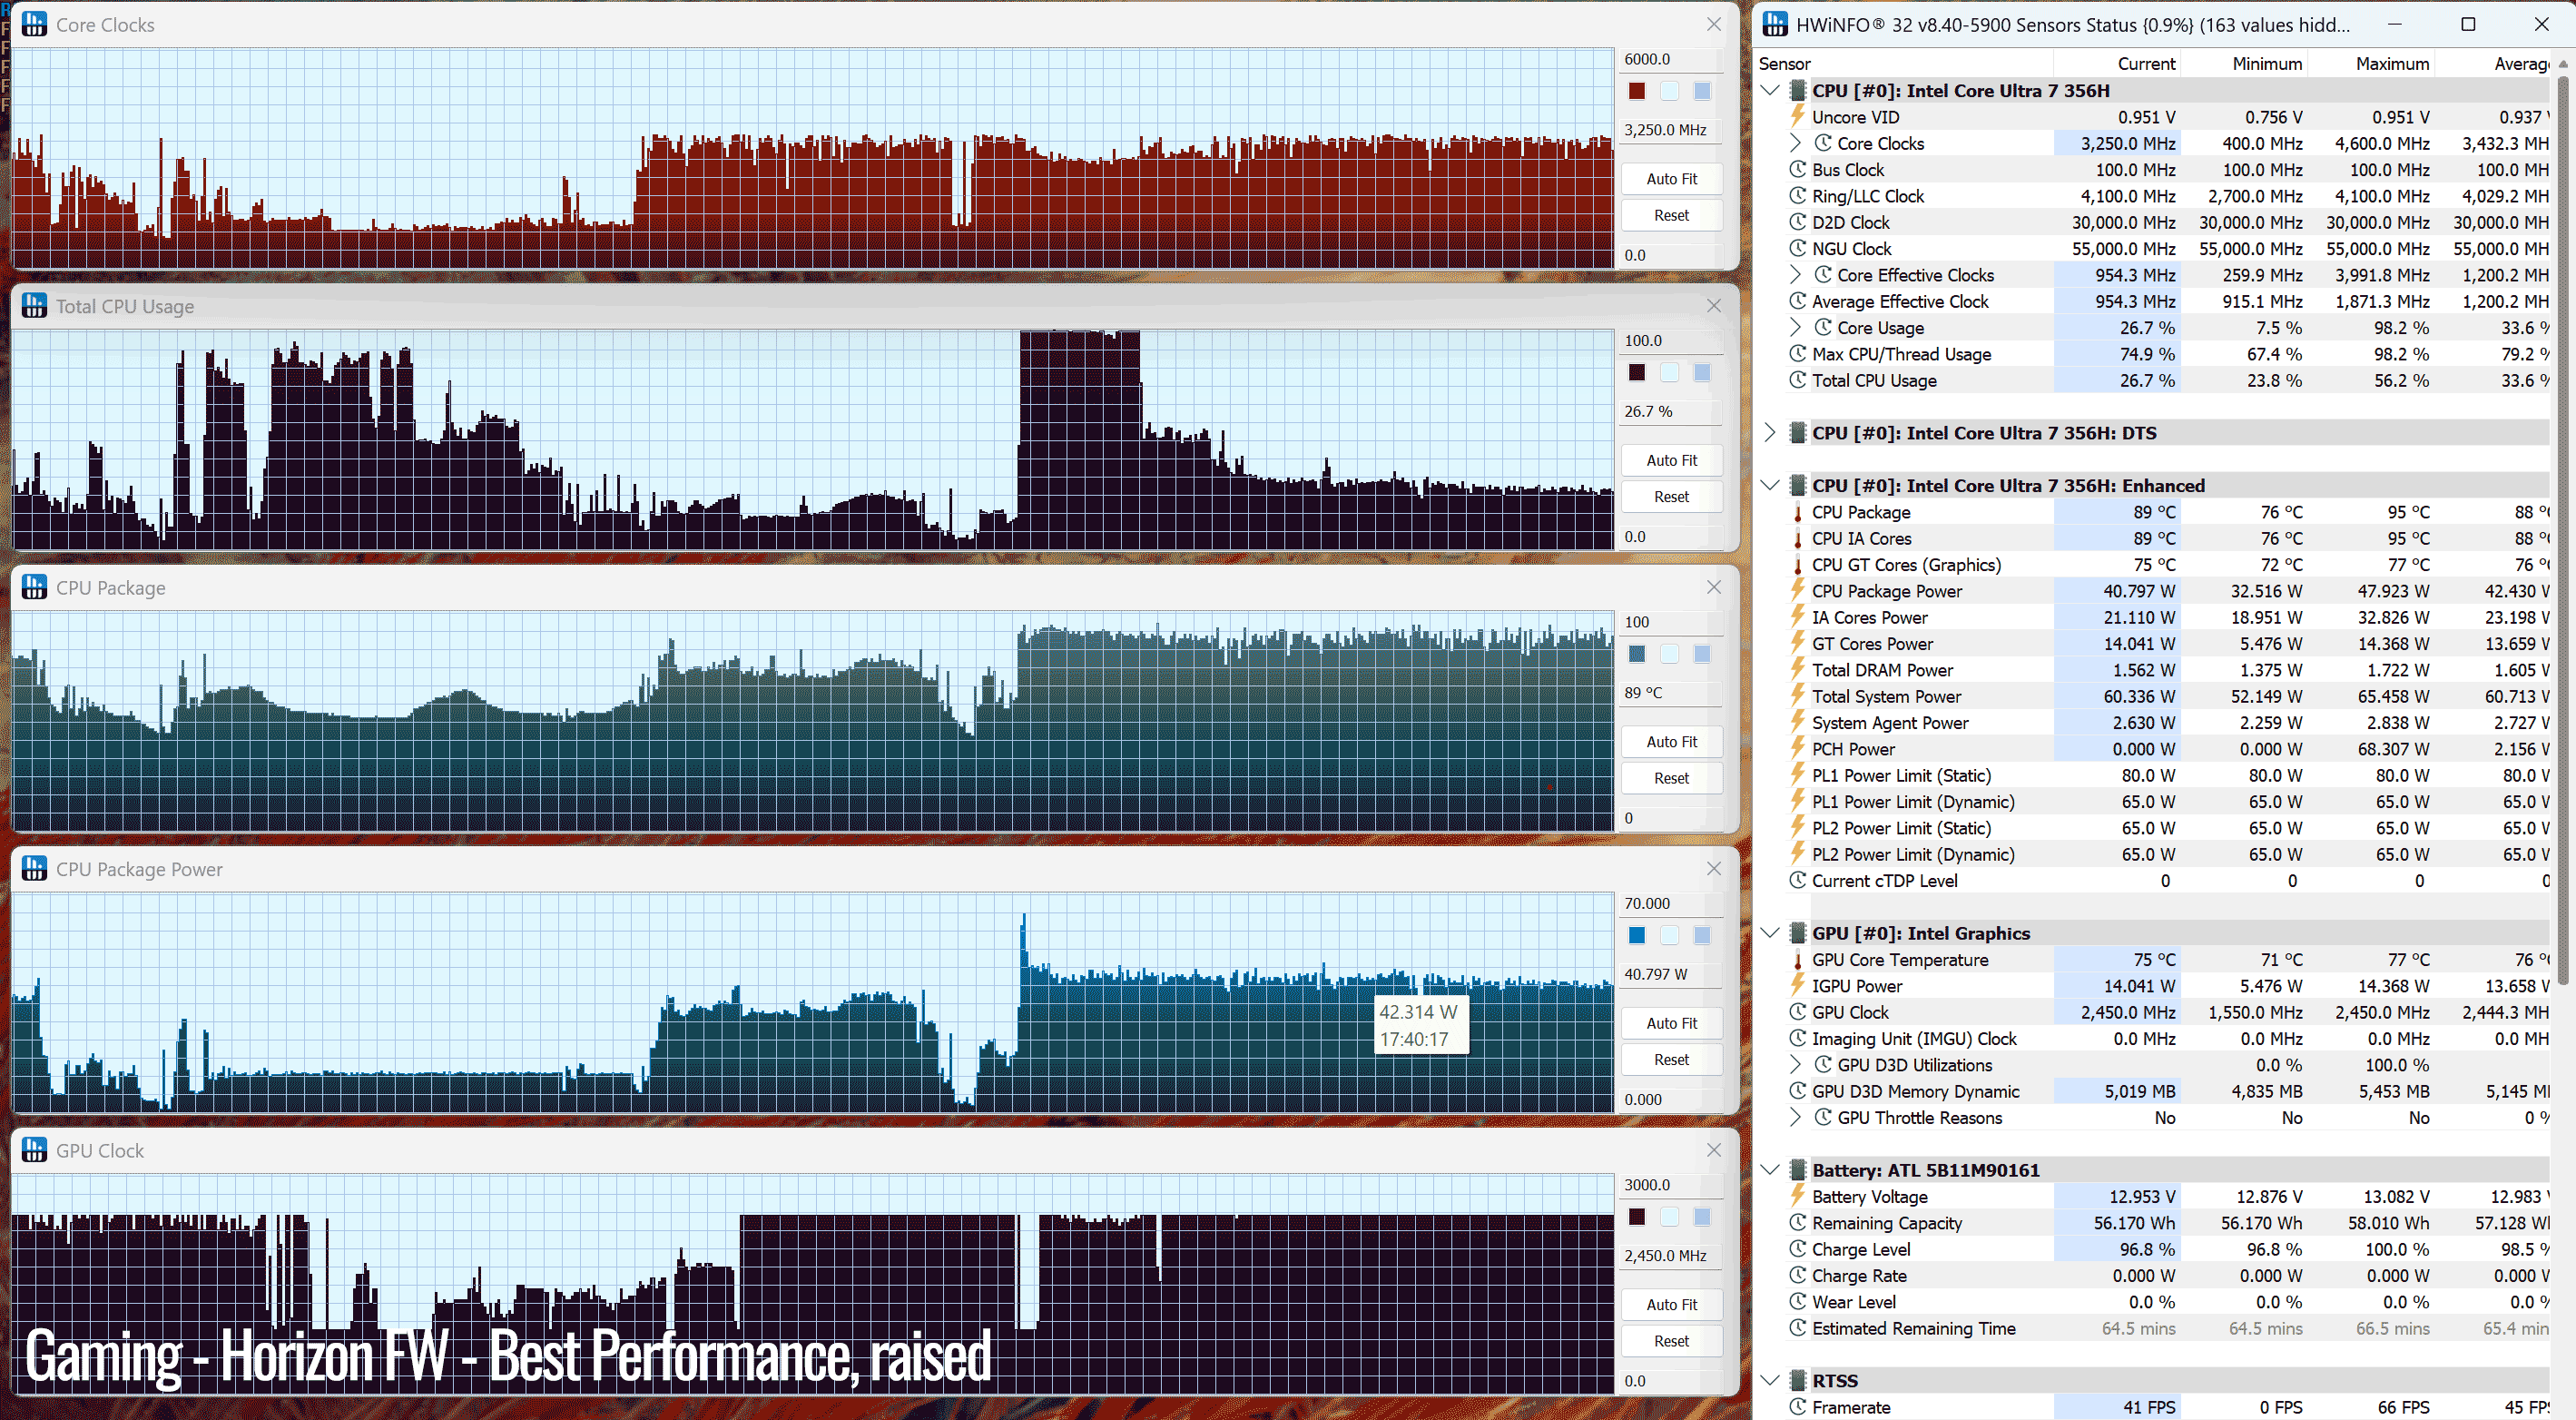The image size is (2576, 1420).
Task: Click the lightning icon beside CPU Package Power
Action: tap(1798, 590)
